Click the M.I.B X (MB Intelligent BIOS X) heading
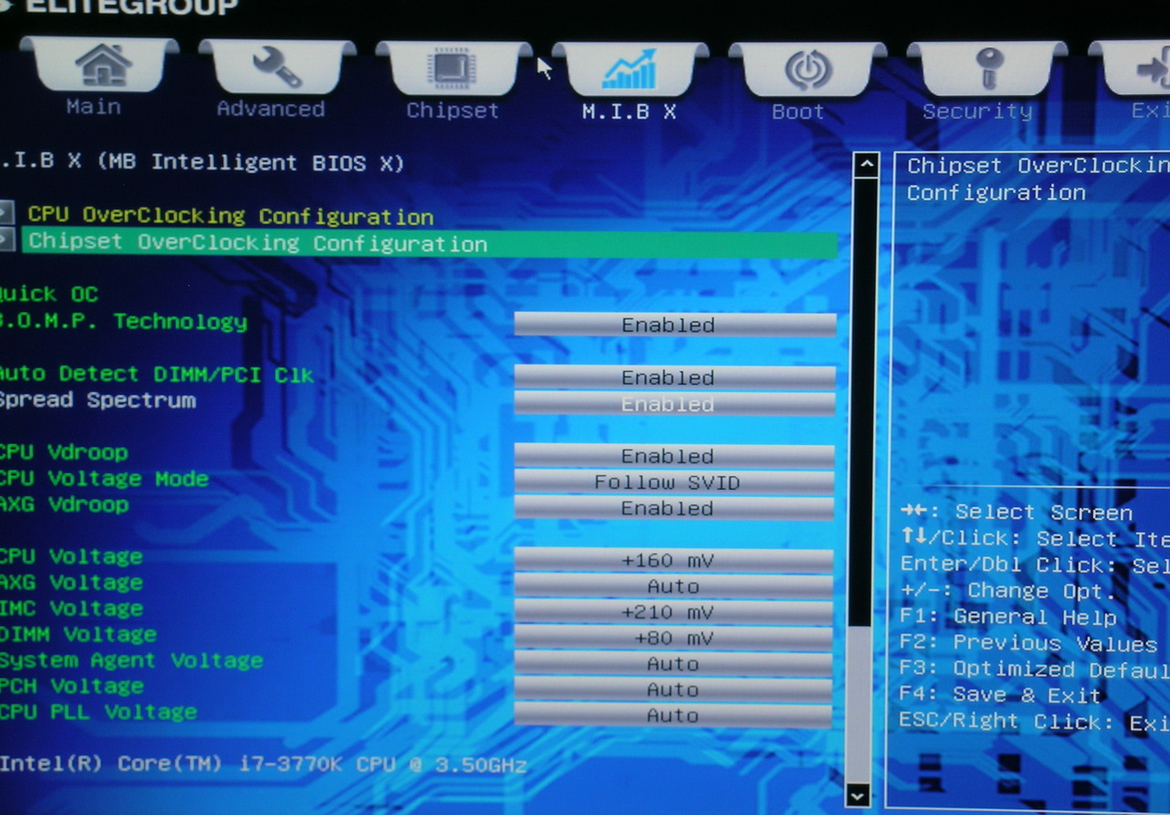 click(201, 163)
